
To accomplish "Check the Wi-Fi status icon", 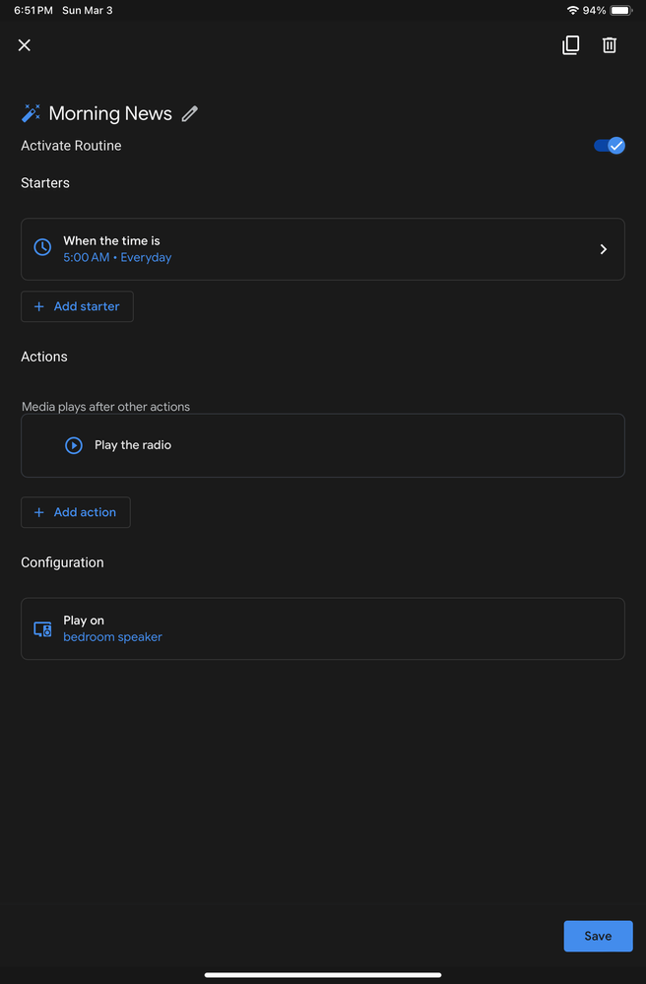I will click(572, 10).
